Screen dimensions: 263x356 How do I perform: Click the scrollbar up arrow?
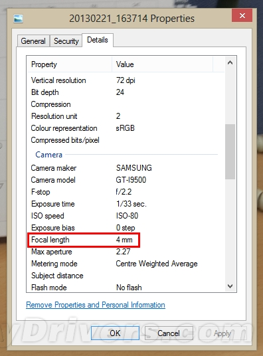[230, 62]
